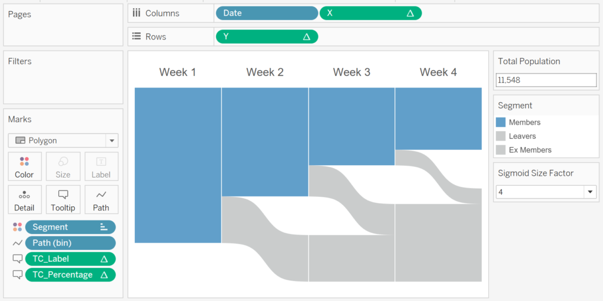Open the Path marks card
The height and width of the screenshot is (301, 603).
(101, 200)
